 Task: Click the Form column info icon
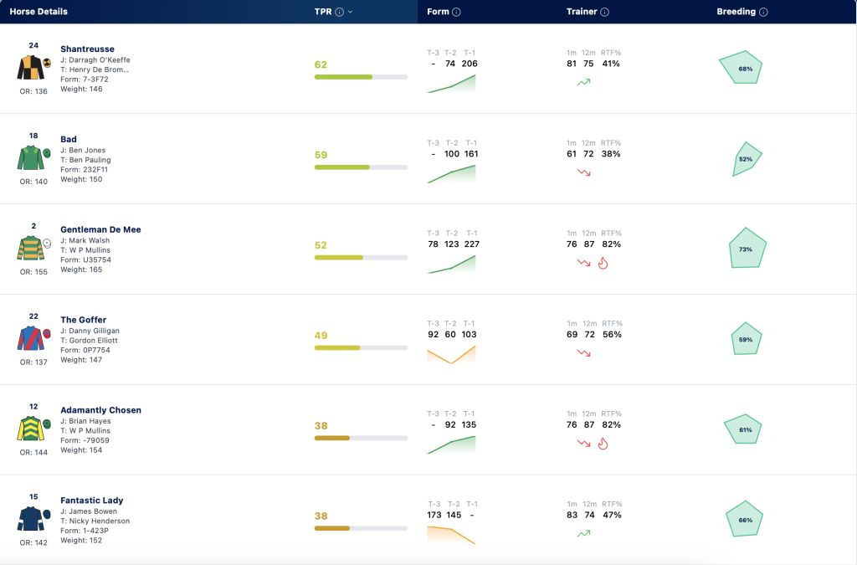(456, 12)
